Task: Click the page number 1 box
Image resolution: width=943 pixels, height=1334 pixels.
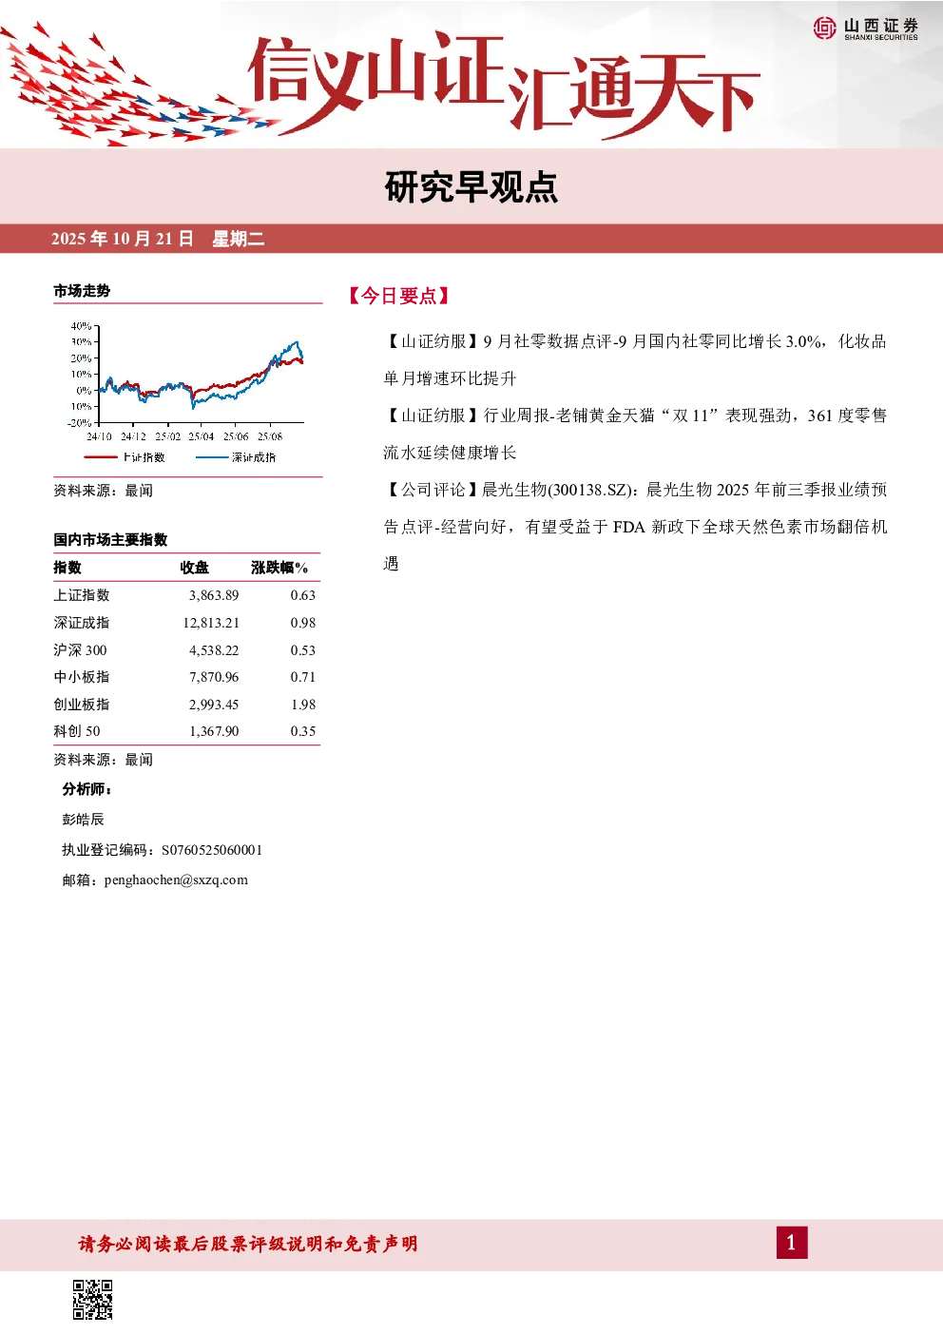Action: (x=791, y=1243)
